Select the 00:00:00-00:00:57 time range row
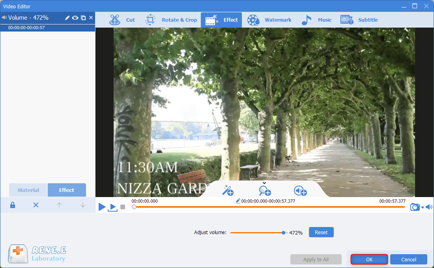This screenshot has width=434, height=268. (48, 28)
